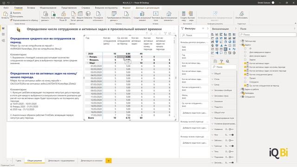Switch to the Моделирование ribbon tab
The image size is (297, 167).
point(48,8)
